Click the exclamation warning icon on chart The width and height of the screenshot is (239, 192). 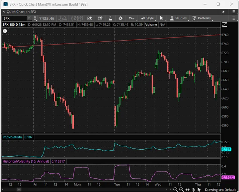click(x=5, y=31)
